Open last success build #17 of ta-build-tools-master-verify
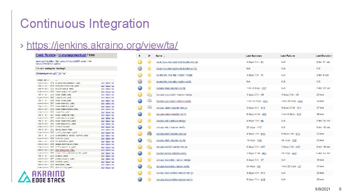This screenshot has height=193, width=344. pyautogui.click(x=264, y=88)
